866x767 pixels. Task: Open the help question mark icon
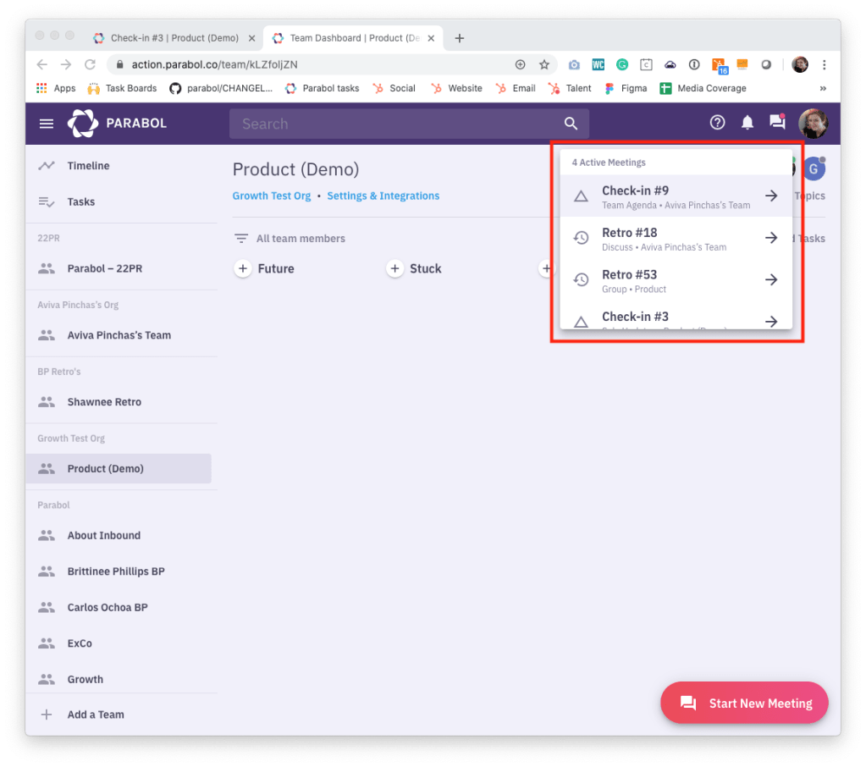[717, 123]
